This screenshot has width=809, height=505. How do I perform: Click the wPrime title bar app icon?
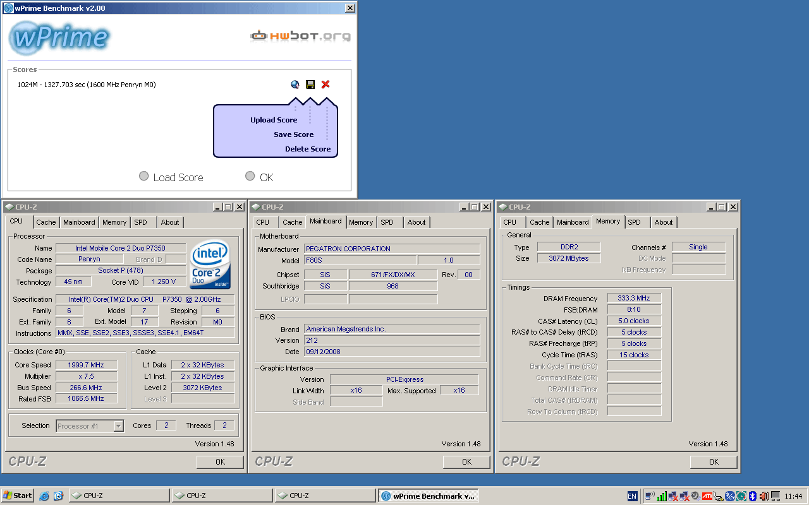[x=8, y=8]
